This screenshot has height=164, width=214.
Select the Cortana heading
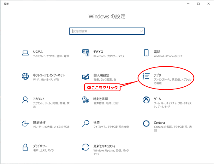point(159,123)
